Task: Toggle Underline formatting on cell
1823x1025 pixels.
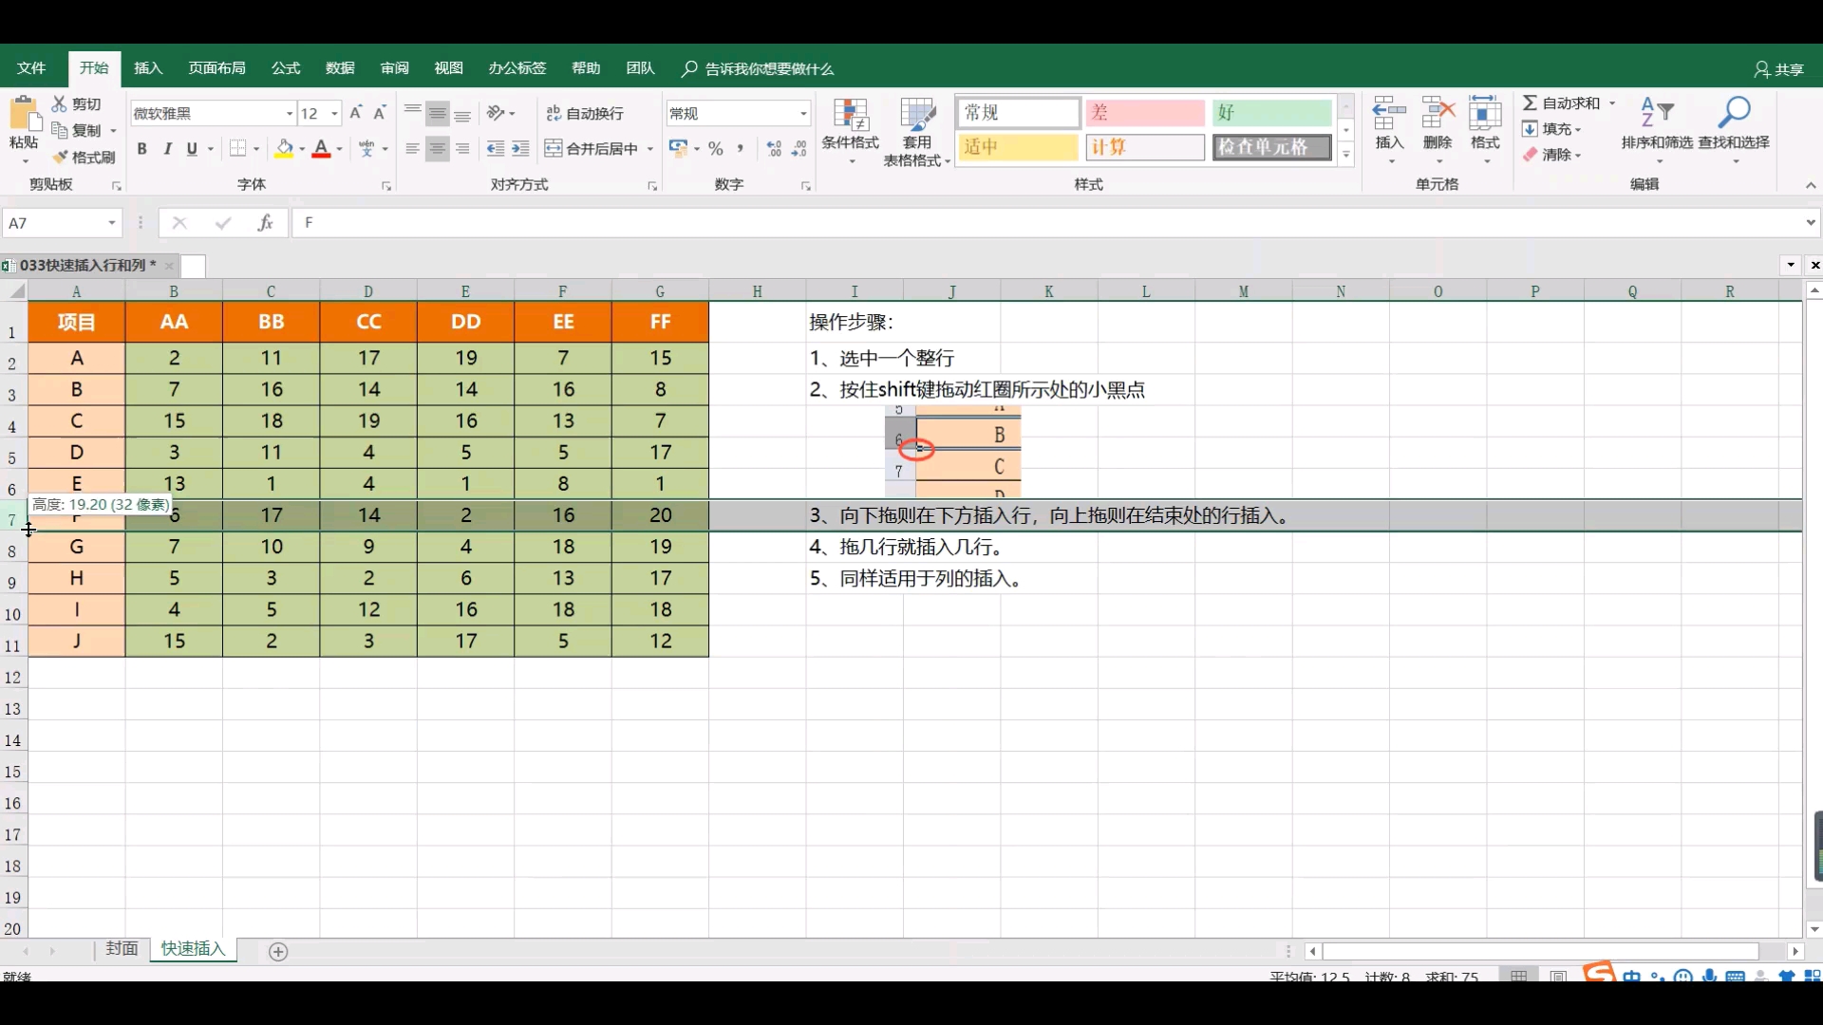Action: 192,148
